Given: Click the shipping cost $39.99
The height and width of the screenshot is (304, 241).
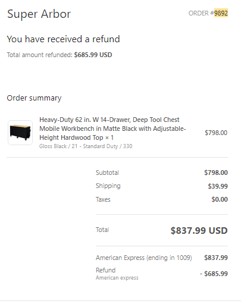Looking at the screenshot, I should coord(218,186).
